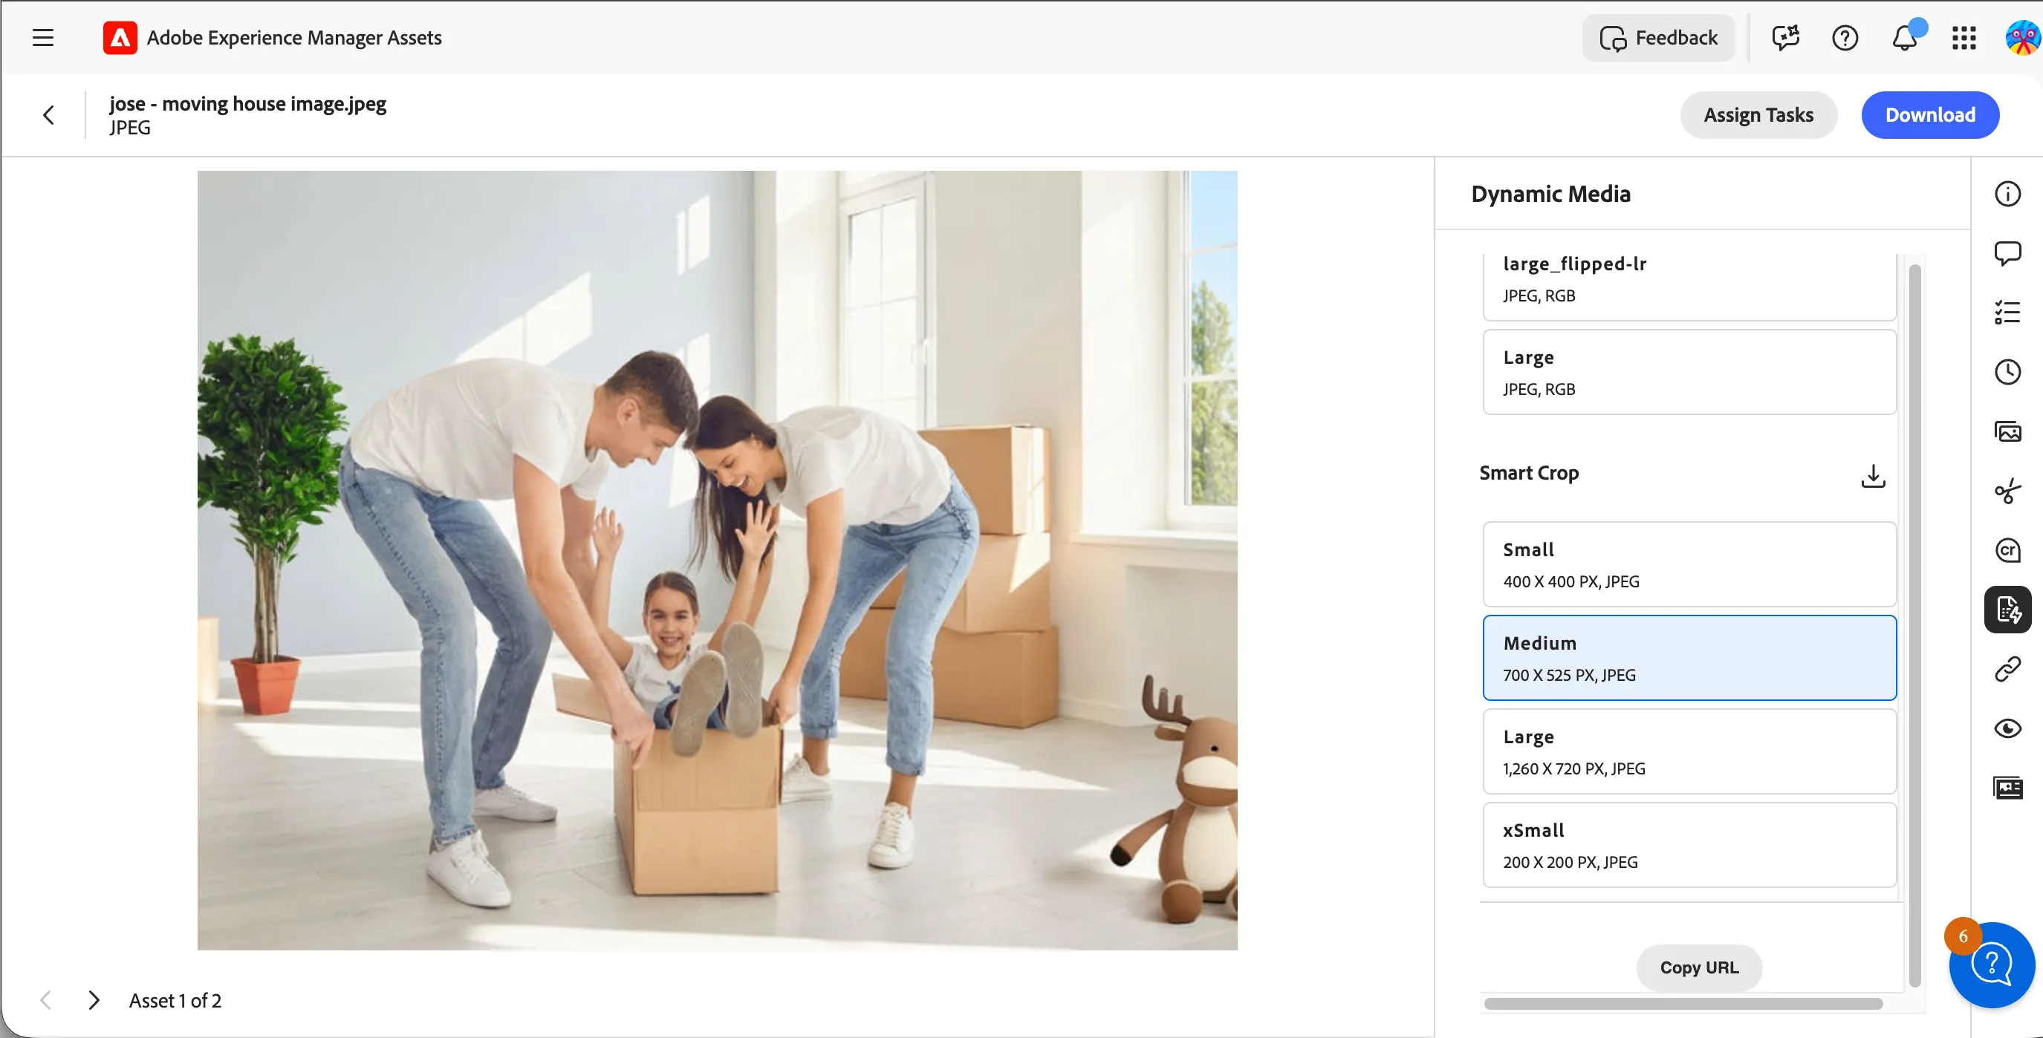This screenshot has width=2043, height=1038.
Task: Open the eye preview panel icon
Action: [x=2007, y=729]
